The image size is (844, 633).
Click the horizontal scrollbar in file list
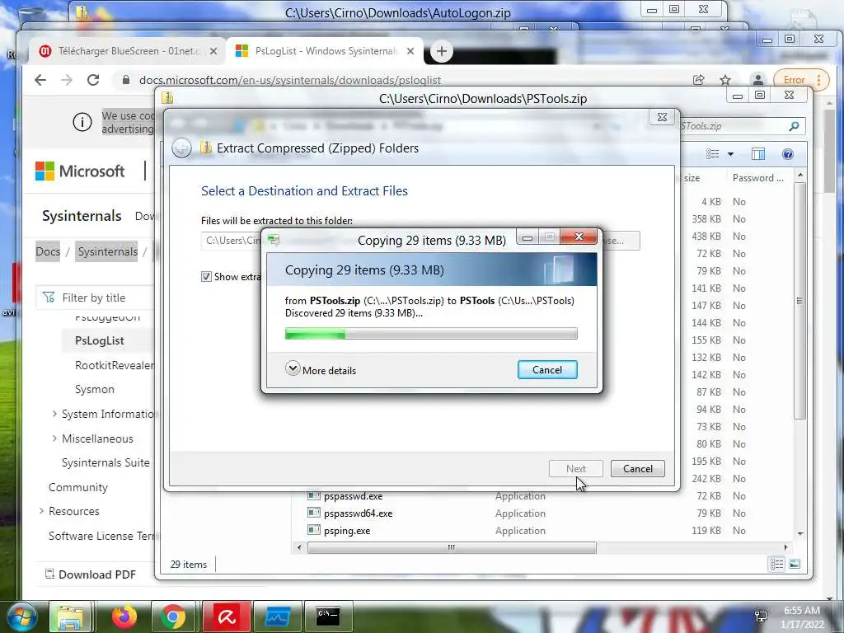click(452, 547)
